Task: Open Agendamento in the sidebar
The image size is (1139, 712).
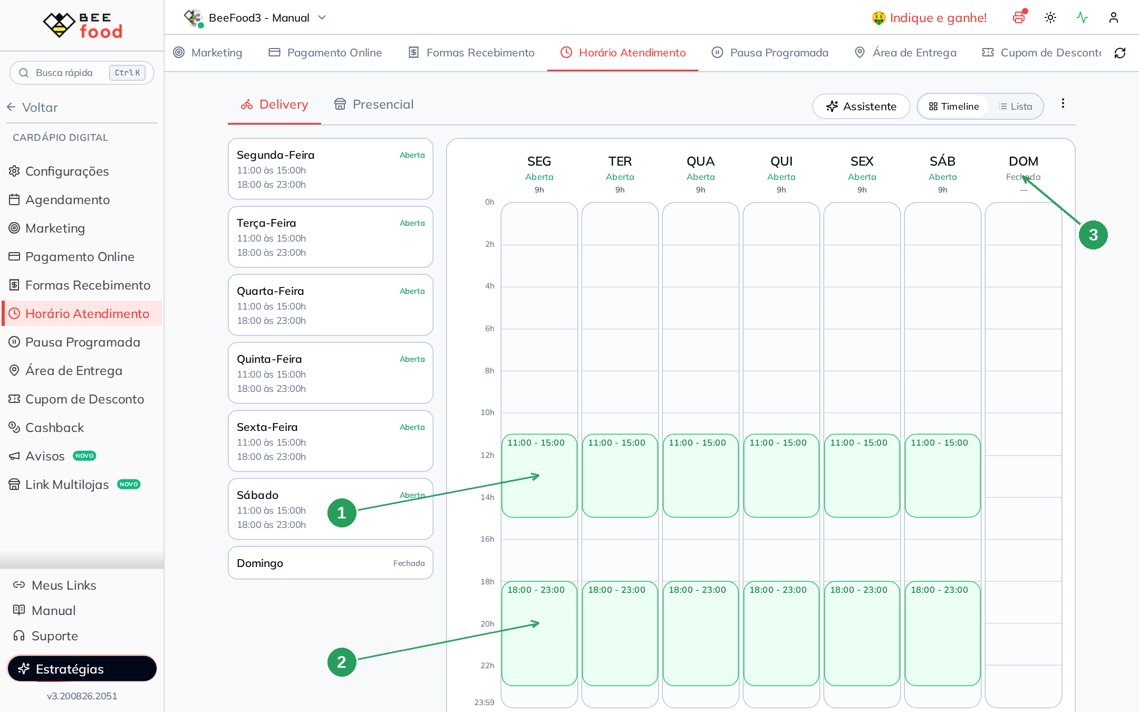Action: tap(82, 199)
